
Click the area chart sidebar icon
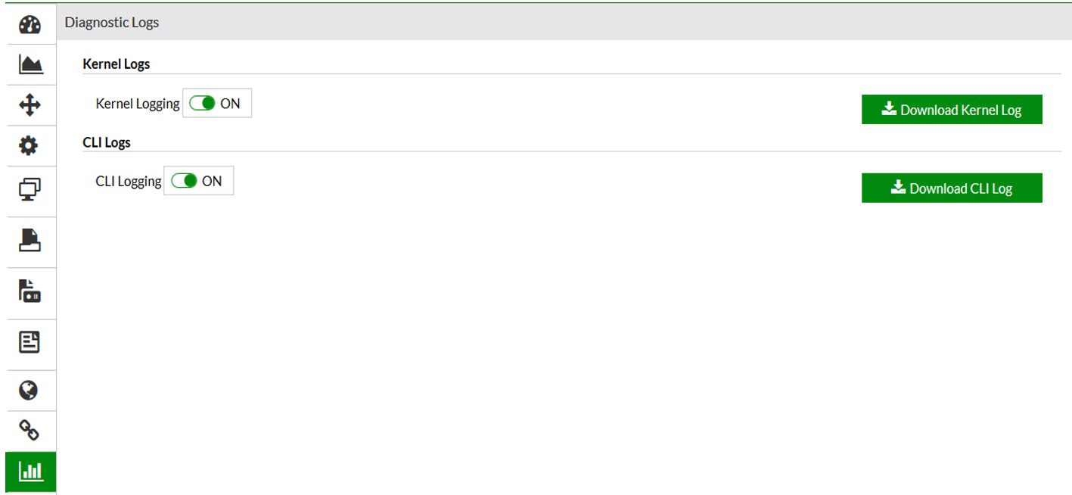click(29, 65)
